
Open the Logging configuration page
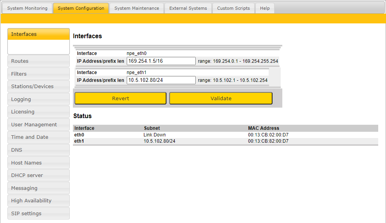click(38, 99)
